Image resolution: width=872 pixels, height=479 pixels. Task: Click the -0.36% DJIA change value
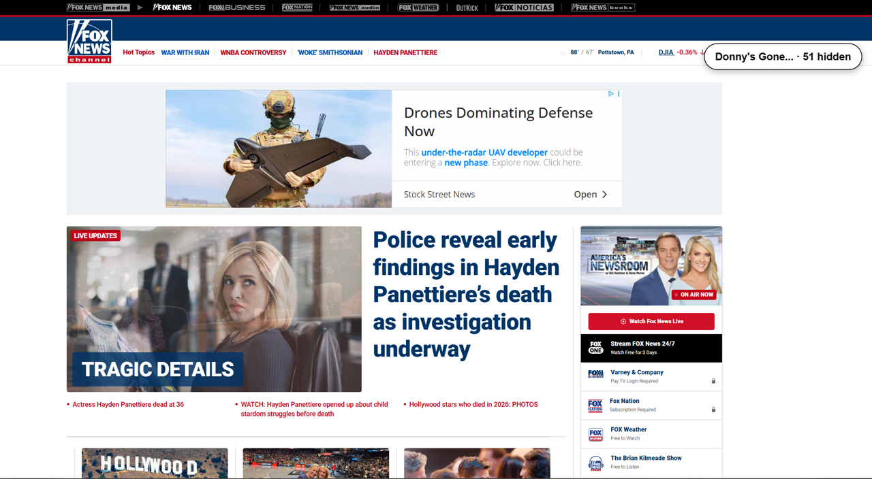coord(687,52)
